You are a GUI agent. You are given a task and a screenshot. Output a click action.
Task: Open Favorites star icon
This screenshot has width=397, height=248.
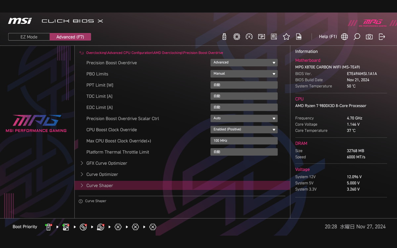[x=286, y=37]
